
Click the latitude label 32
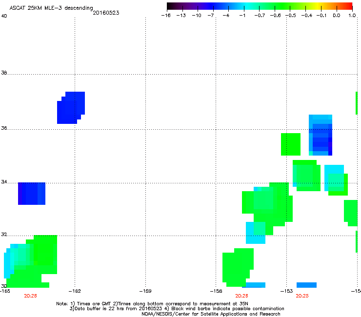point(4,235)
